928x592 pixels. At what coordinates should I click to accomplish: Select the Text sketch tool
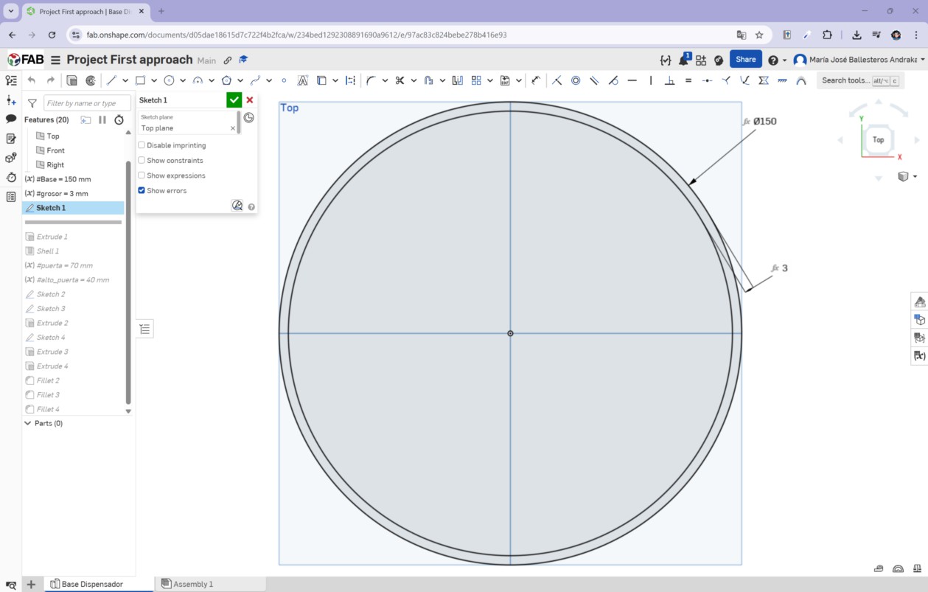click(x=302, y=80)
